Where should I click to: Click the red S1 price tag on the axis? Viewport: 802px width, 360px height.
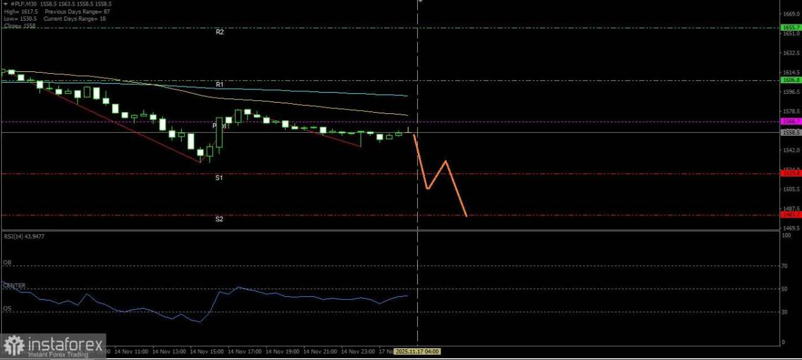tap(790, 173)
